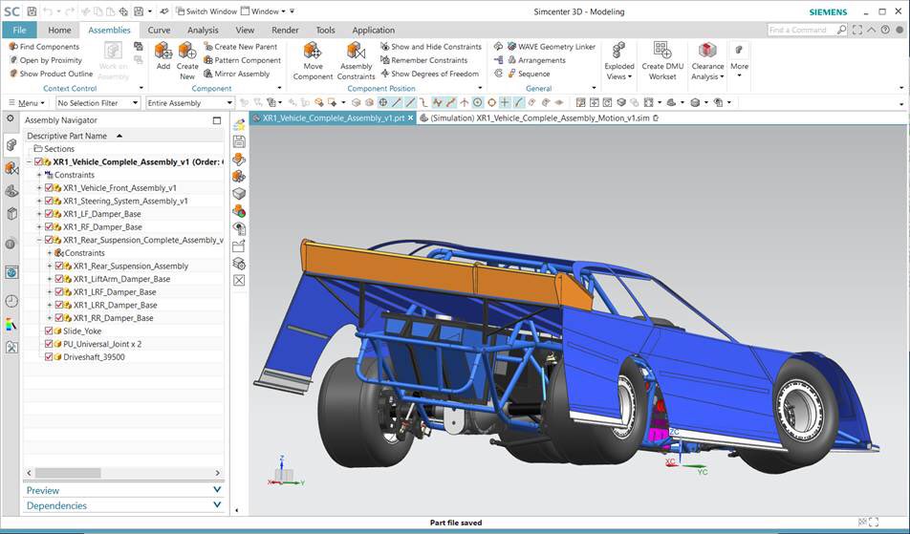Click Show Product Outline
Screen dimensions: 910x534
(51, 74)
